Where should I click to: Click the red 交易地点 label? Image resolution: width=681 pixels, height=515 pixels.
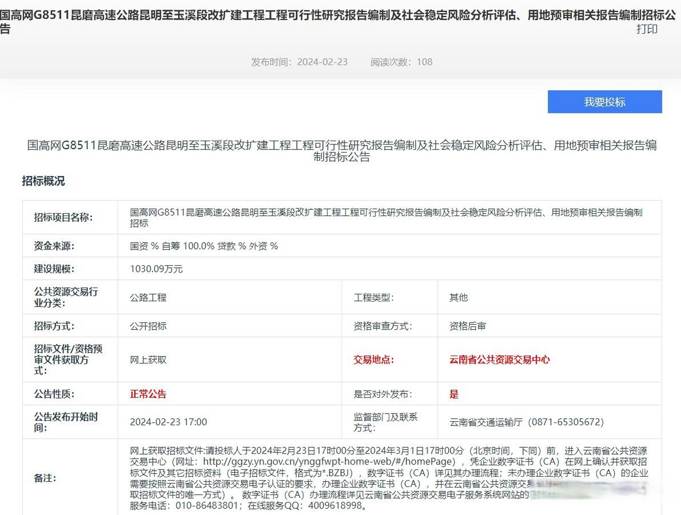tap(374, 360)
